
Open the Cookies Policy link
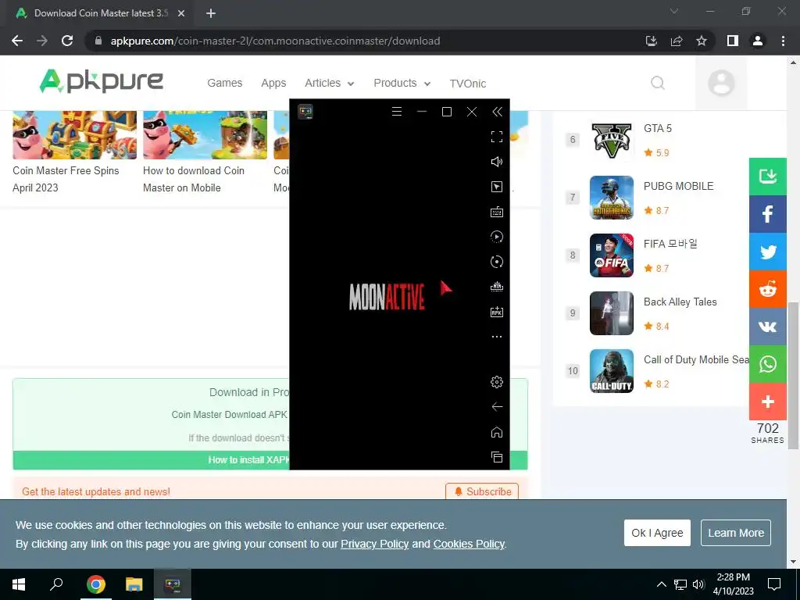pos(469,544)
